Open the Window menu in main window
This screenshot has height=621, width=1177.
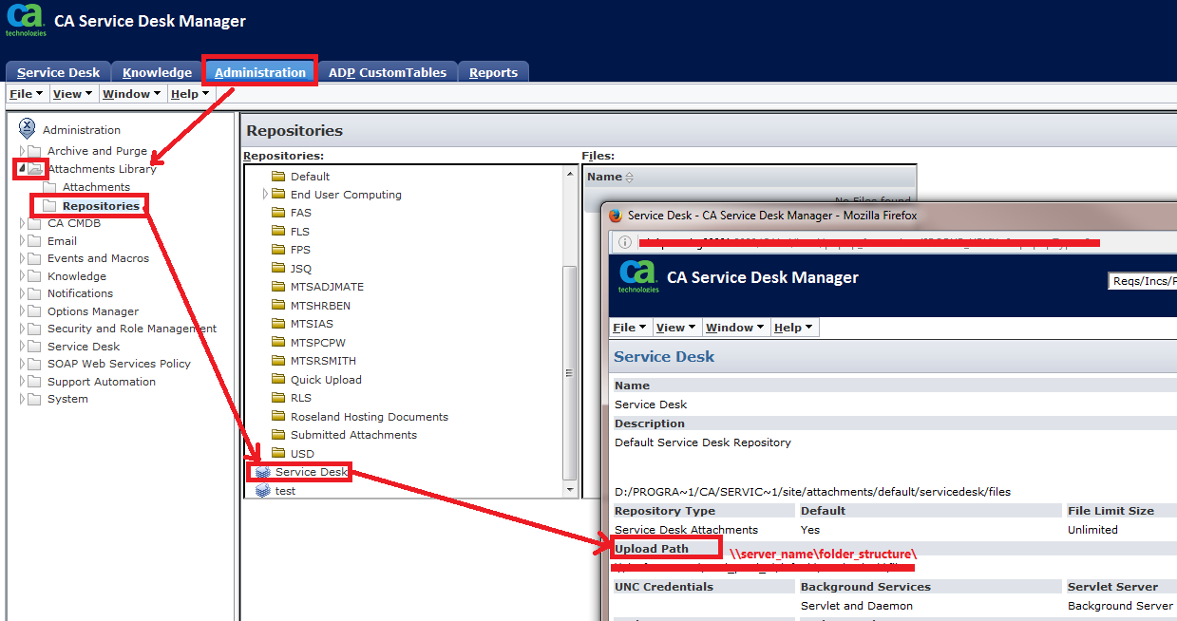pyautogui.click(x=132, y=94)
